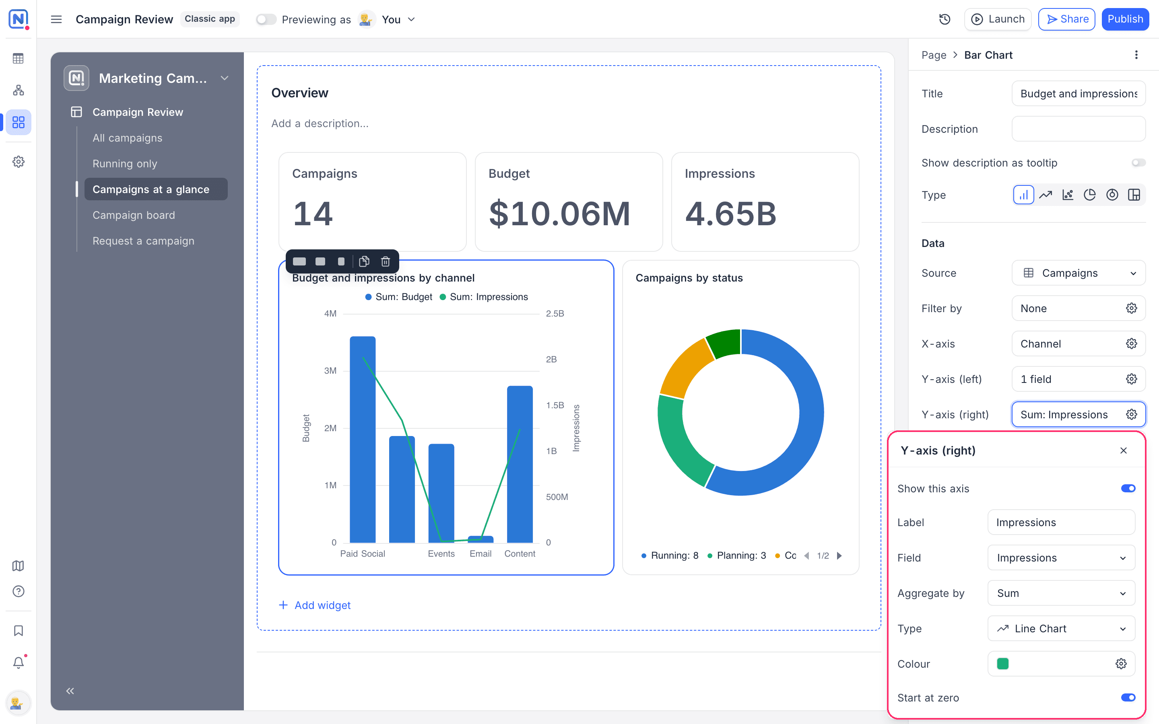The height and width of the screenshot is (724, 1159).
Task: Open Filter by settings gear
Action: pyautogui.click(x=1131, y=309)
